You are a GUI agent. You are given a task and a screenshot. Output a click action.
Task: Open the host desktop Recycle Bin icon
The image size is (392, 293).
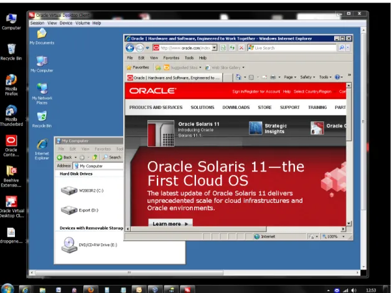(x=11, y=52)
